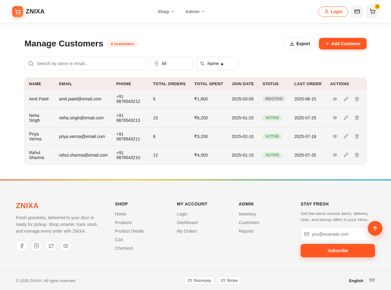Switch language to Hindi in footer

(x=372, y=281)
